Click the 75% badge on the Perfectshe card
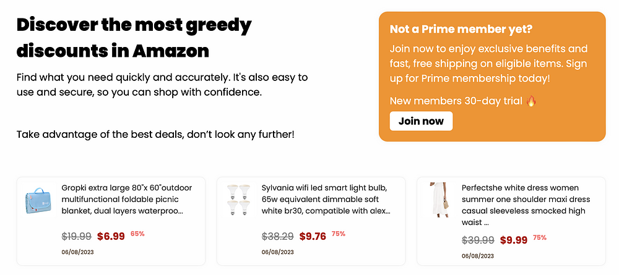The image size is (619, 275). pos(540,237)
